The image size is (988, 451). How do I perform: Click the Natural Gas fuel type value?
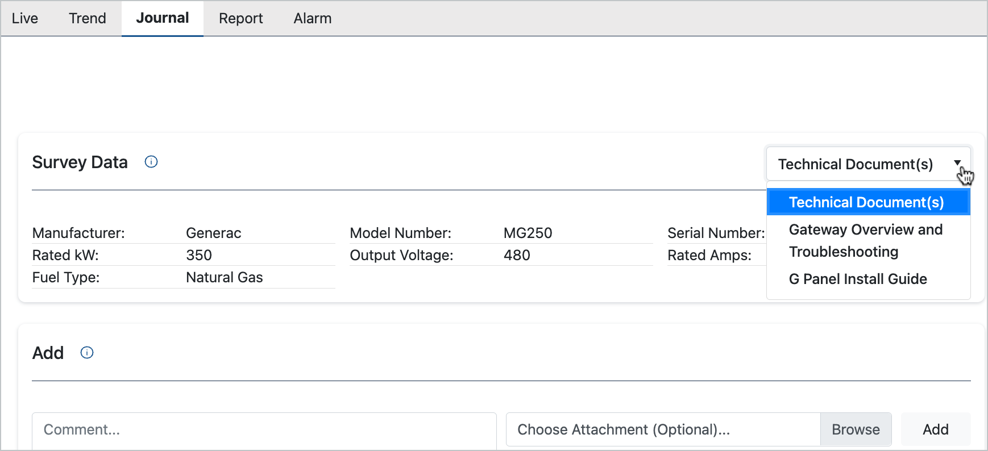[225, 277]
